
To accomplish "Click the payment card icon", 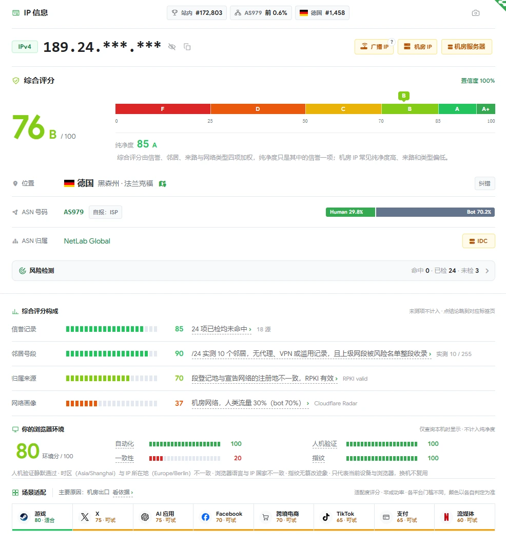I will pyautogui.click(x=386, y=517).
